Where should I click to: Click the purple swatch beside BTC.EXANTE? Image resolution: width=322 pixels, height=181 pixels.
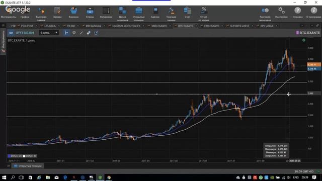297,33
